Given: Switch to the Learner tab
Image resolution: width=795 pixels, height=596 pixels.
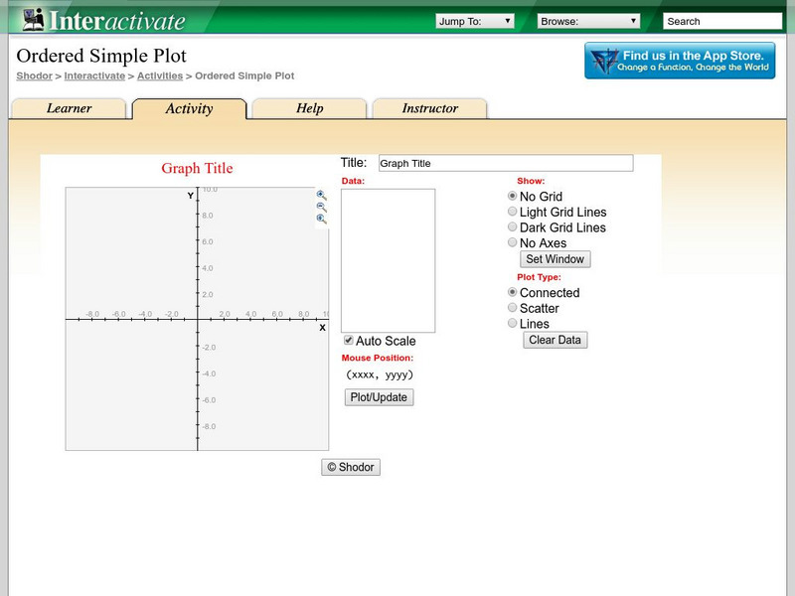Looking at the screenshot, I should click(x=69, y=109).
